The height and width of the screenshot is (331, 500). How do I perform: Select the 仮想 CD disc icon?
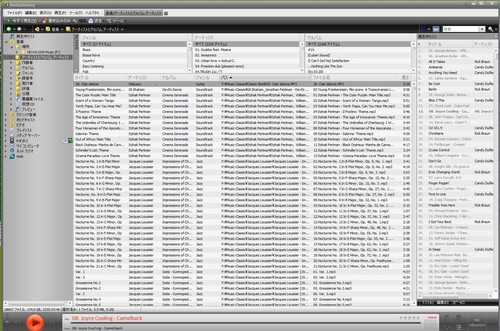18,104
